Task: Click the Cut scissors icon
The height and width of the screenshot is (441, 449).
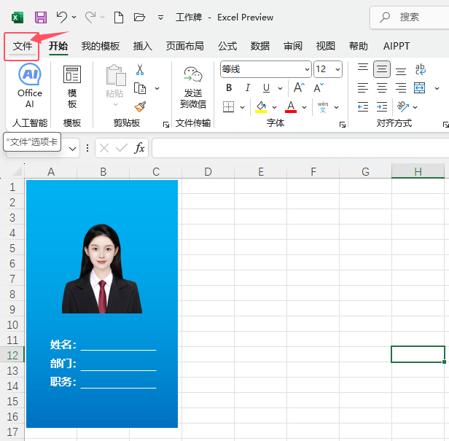Action: 140,69
